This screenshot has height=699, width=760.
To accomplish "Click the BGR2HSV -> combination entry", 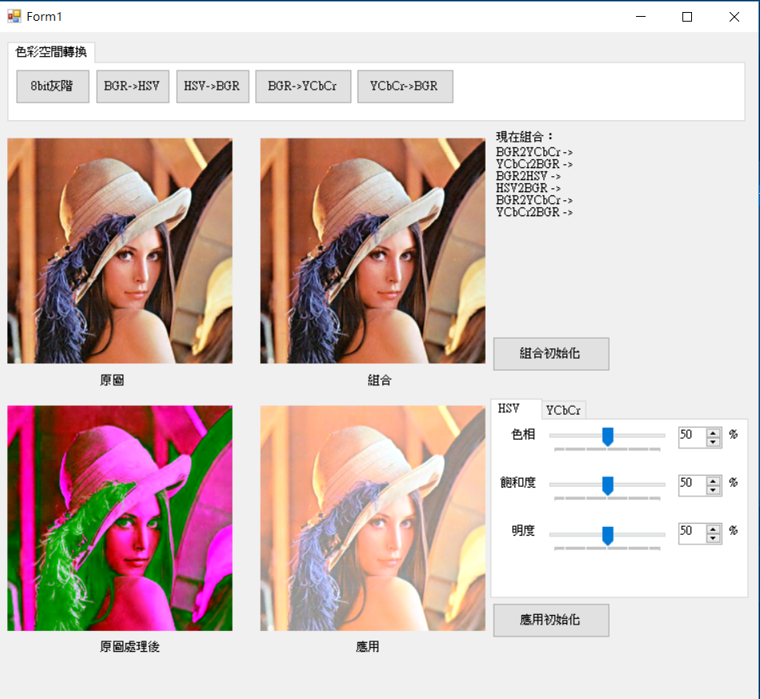I will (528, 176).
